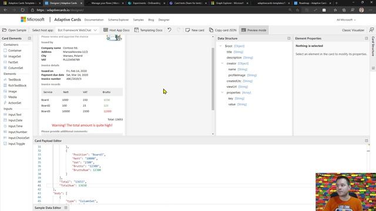
Task: Open Documentation nav link
Action: tap(94, 20)
